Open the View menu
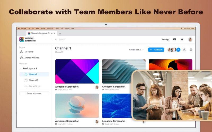This screenshot has width=212, height=132. tap(37, 28)
